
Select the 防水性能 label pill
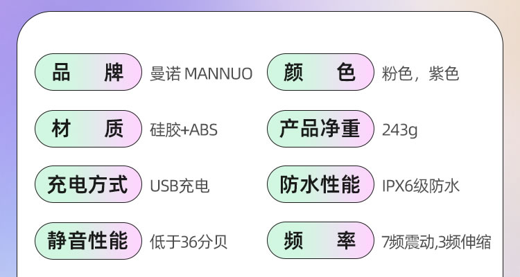pyautogui.click(x=320, y=184)
